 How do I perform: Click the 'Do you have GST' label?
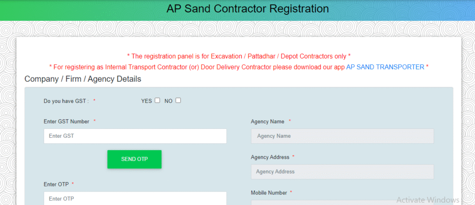click(66, 101)
